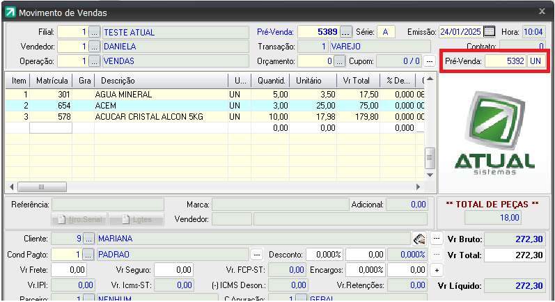Expand options button after PADRAO field

point(256,254)
